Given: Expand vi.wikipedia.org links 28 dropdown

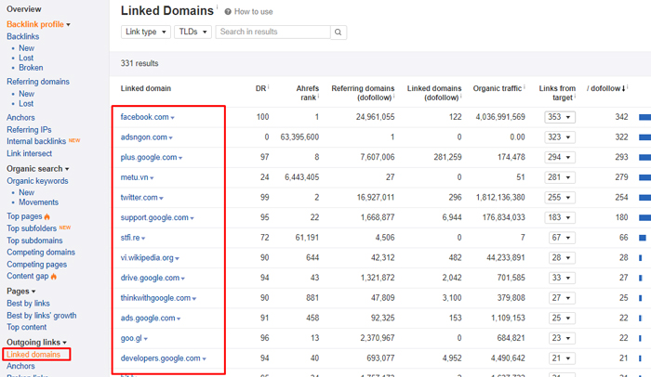Looking at the screenshot, I should tap(562, 257).
